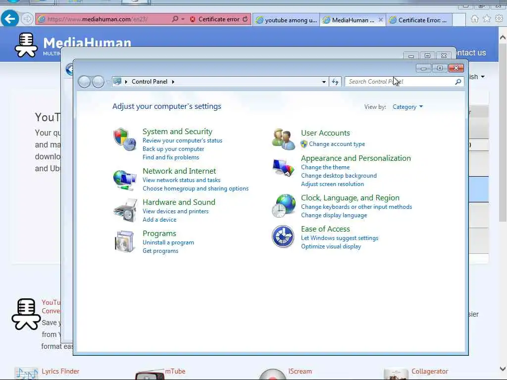Open Ease of Access icon
Screen dimensions: 507x380
[x=283, y=237]
